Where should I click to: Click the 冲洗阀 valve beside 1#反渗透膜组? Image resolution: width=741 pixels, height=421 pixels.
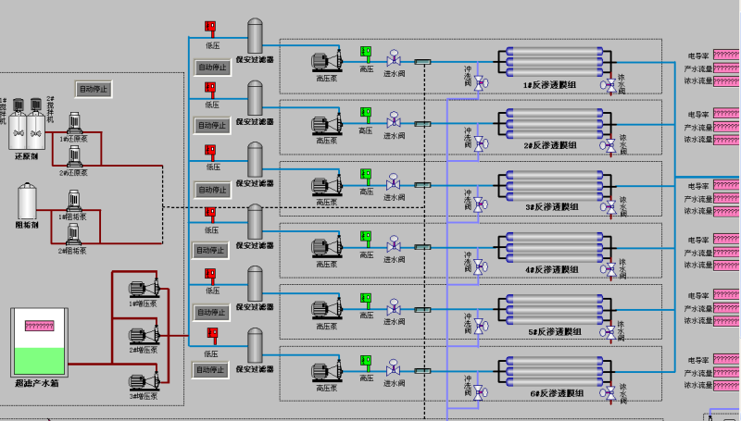tap(481, 84)
